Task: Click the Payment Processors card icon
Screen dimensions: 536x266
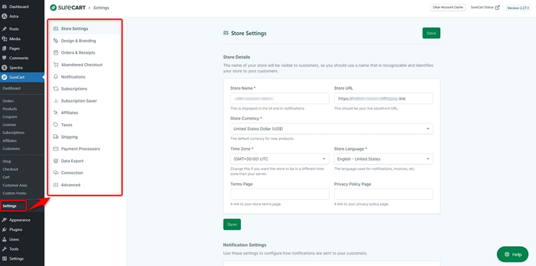Action: pyautogui.click(x=56, y=149)
